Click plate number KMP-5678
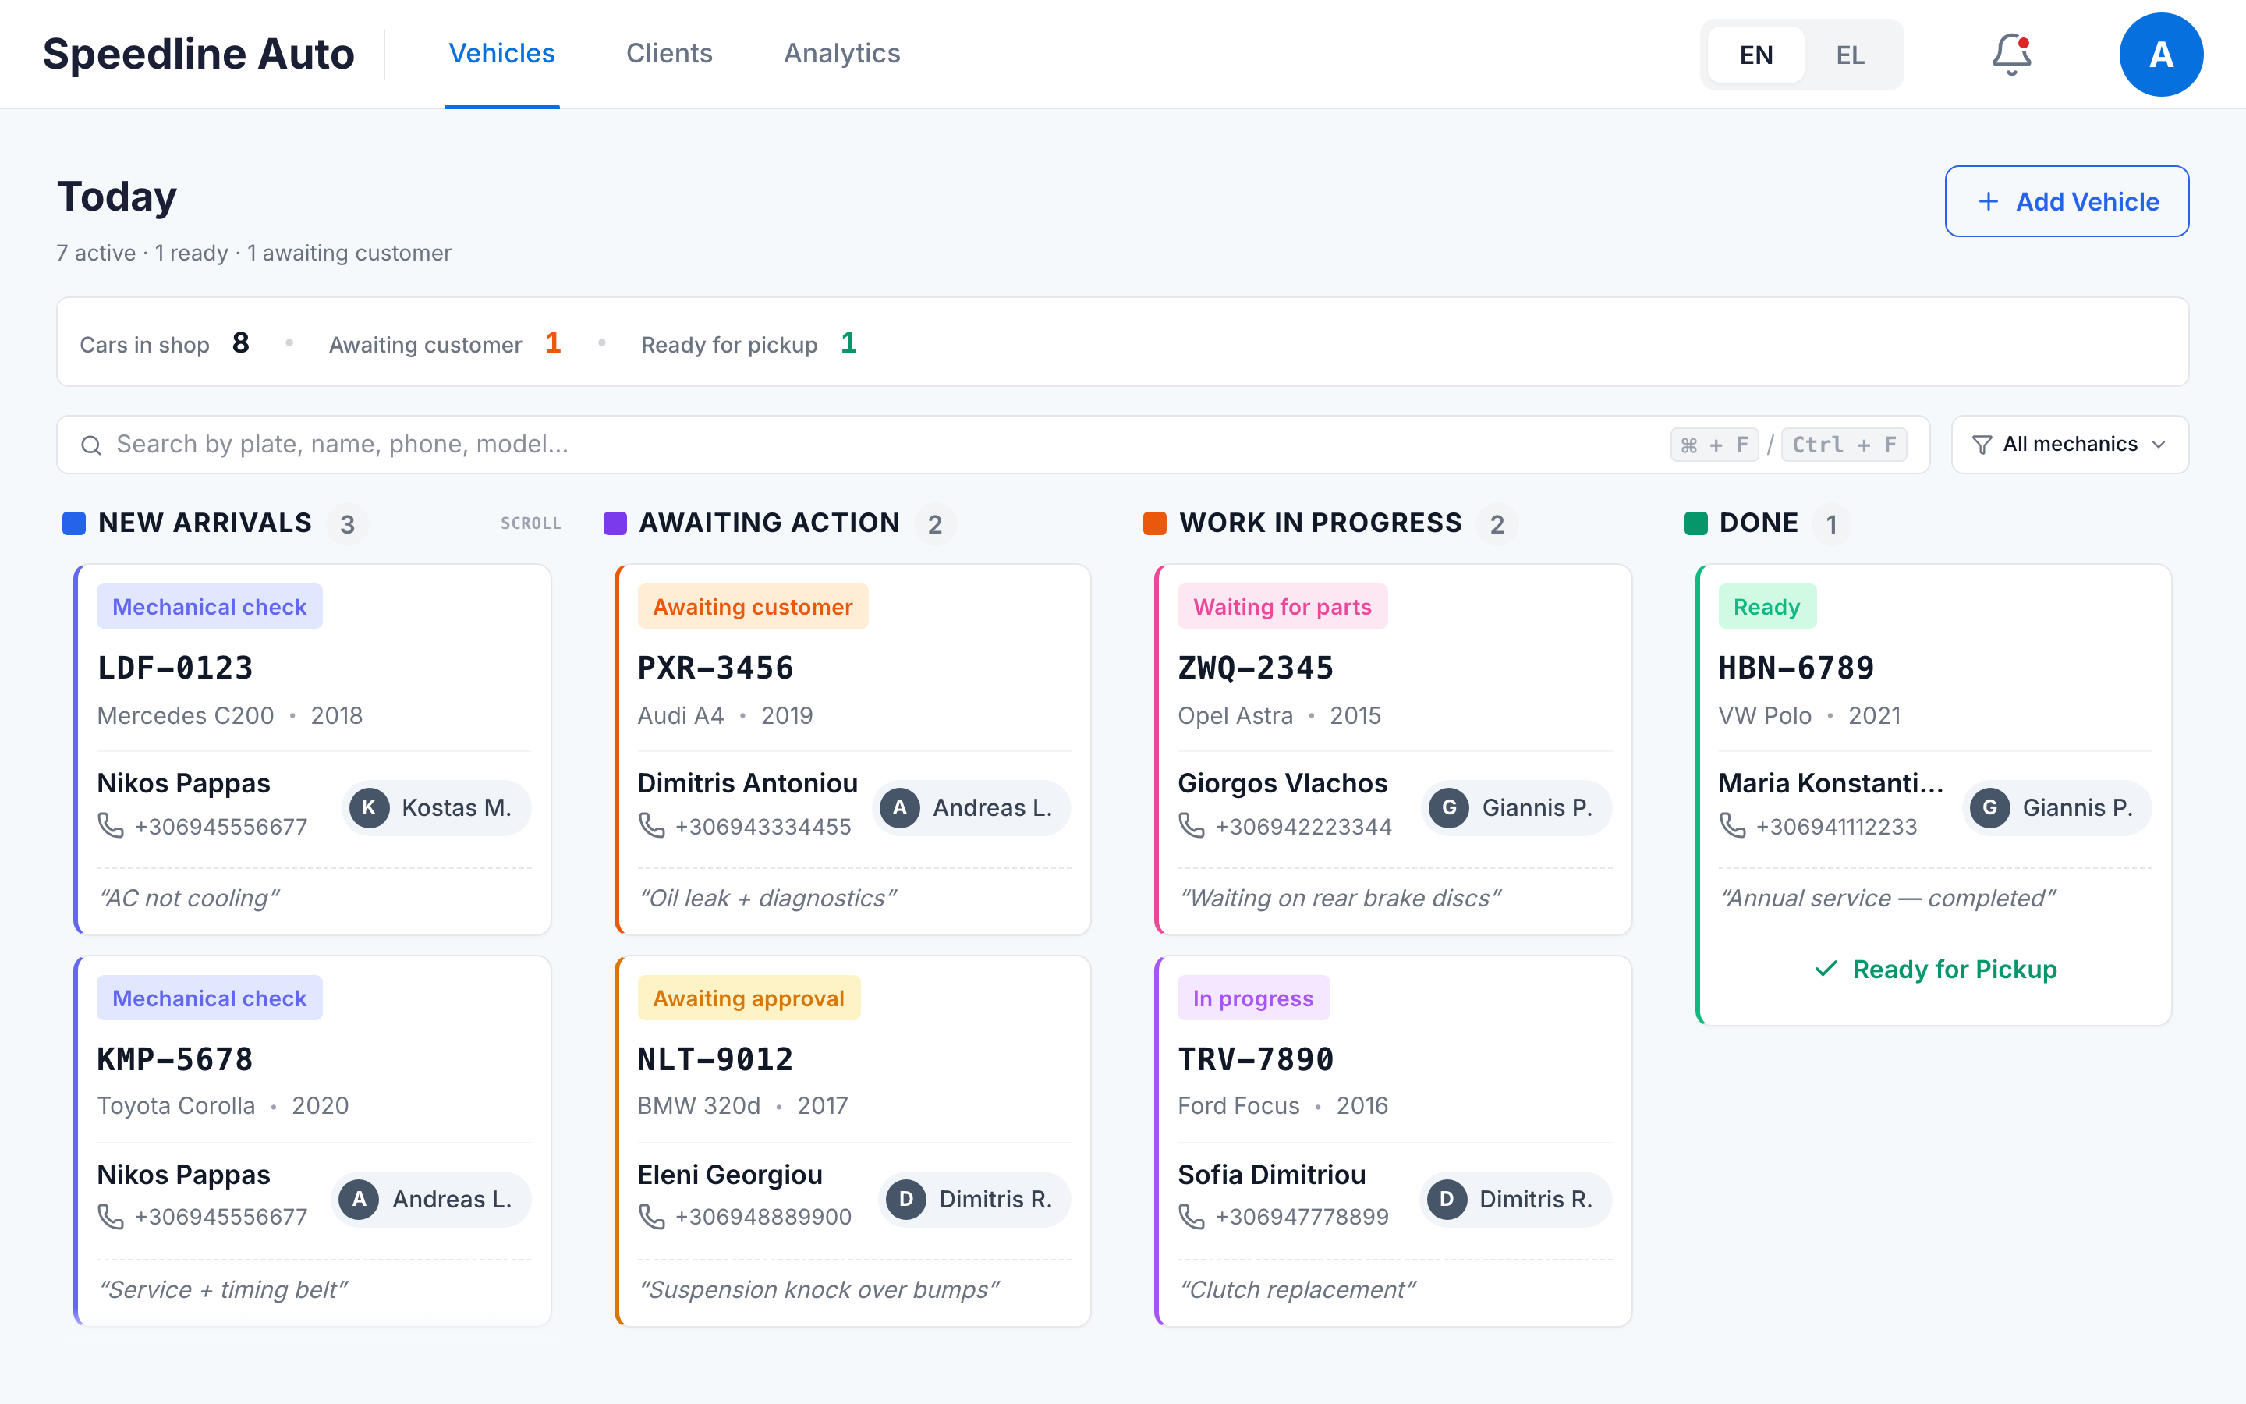This screenshot has width=2246, height=1404. click(175, 1059)
